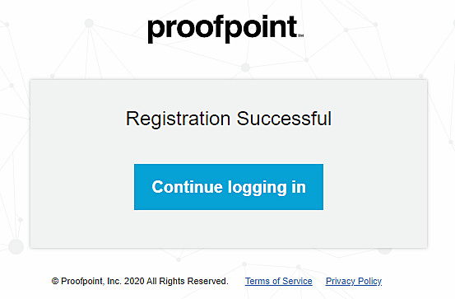The width and height of the screenshot is (455, 299).
Task: Click the trademark symbol beside the logo
Action: 301,35
